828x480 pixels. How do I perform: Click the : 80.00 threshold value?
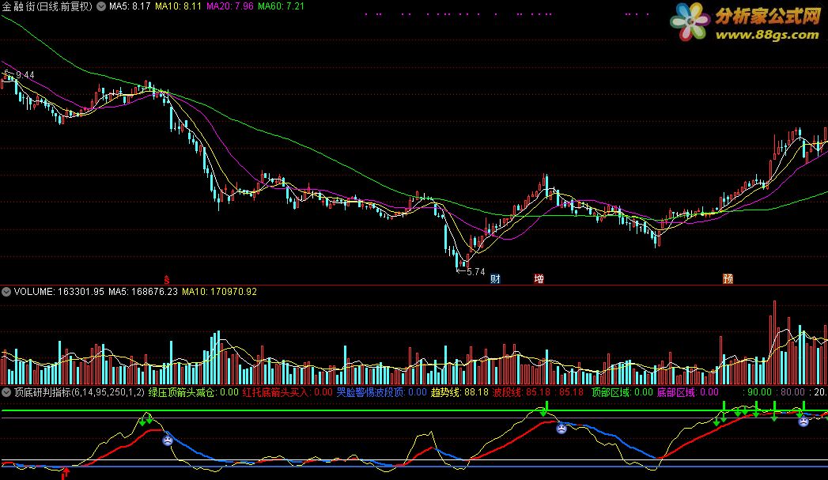[790, 392]
